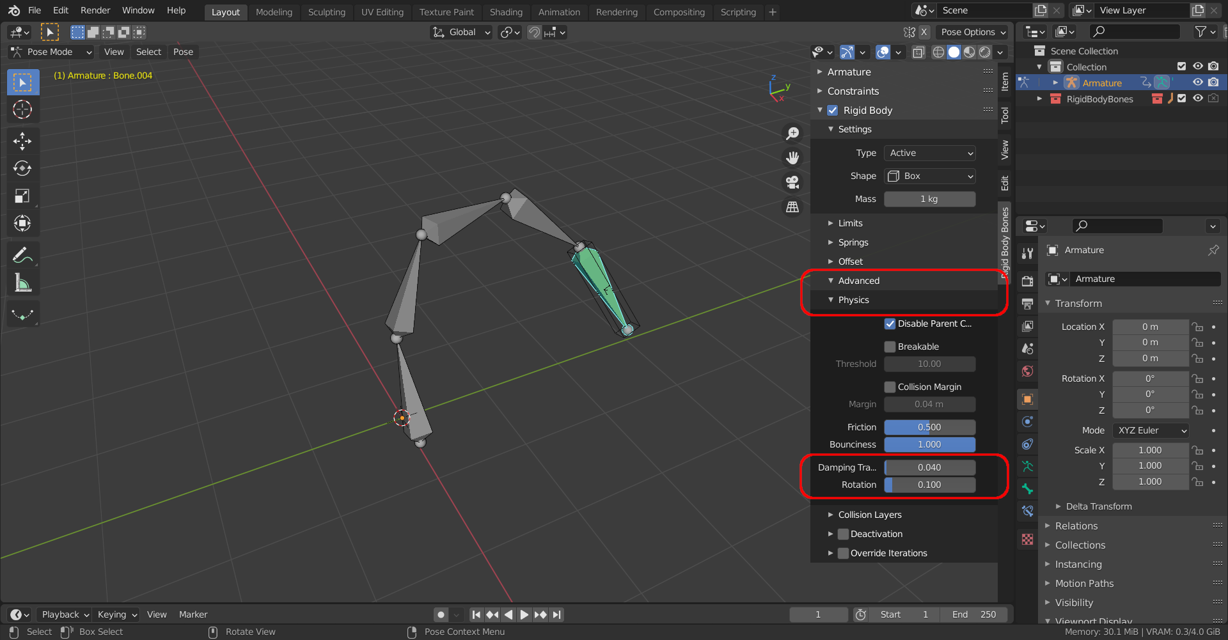Enable the Collision Margin checkbox
This screenshot has width=1228, height=640.
pos(890,387)
